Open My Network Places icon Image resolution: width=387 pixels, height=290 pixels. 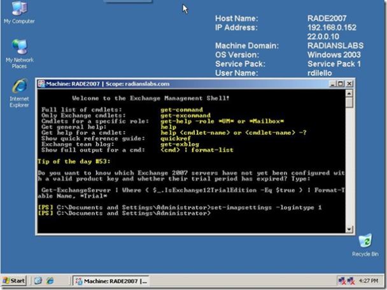(19, 50)
